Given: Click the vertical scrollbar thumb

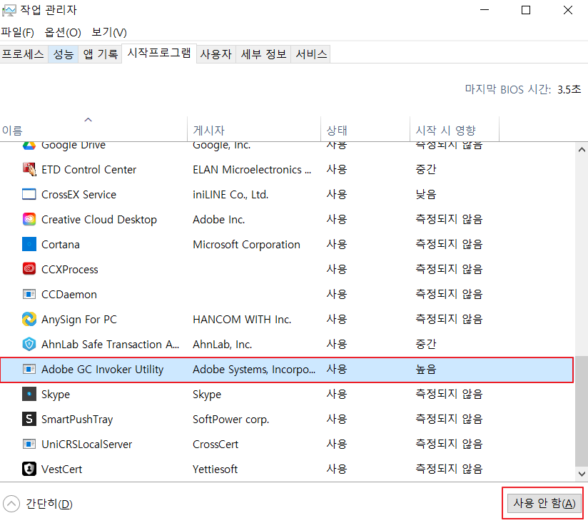Looking at the screenshot, I should tap(582, 410).
